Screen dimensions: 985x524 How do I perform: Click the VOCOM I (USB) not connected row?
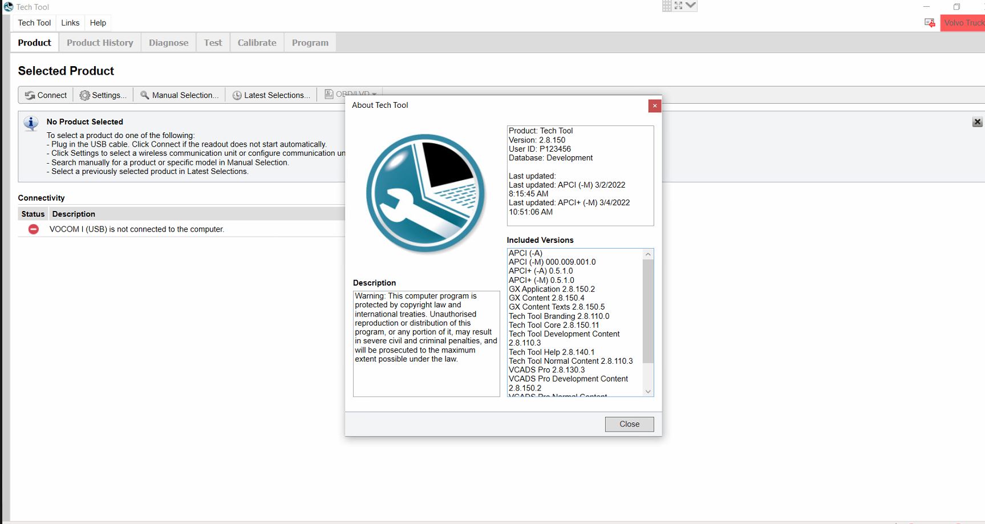[x=181, y=229]
